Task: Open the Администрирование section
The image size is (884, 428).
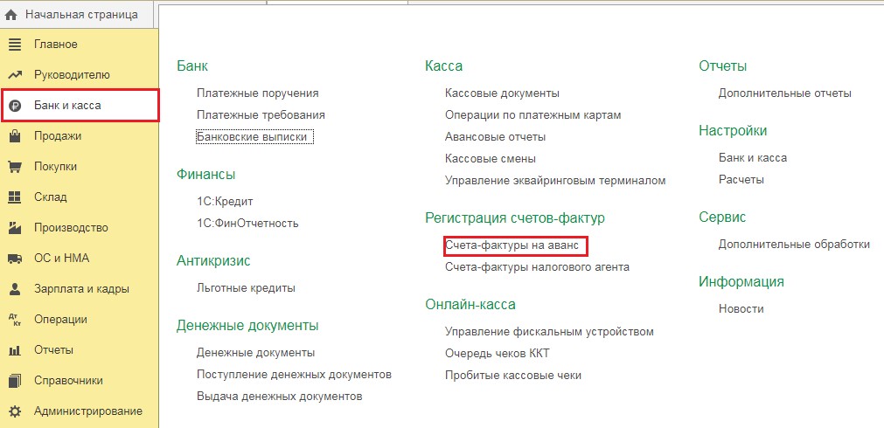Action: click(x=80, y=411)
